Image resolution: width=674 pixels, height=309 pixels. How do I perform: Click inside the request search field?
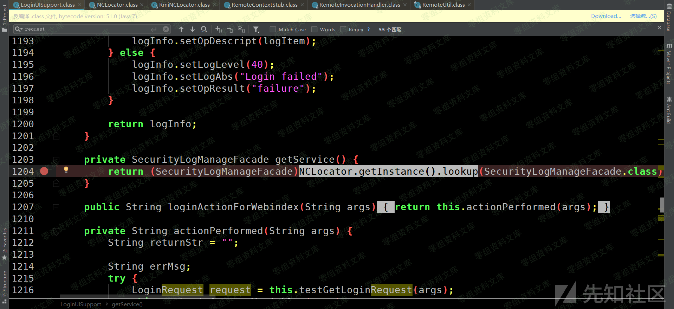88,29
